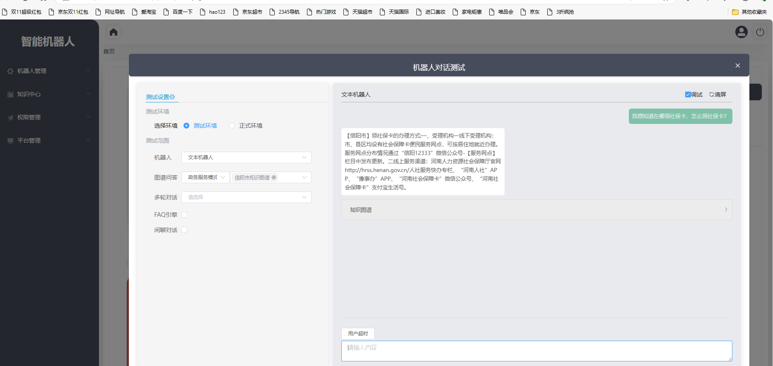This screenshot has height=366, width=773.
Task: Click the bot reply about 信阳市 社保卡
Action: click(x=423, y=162)
